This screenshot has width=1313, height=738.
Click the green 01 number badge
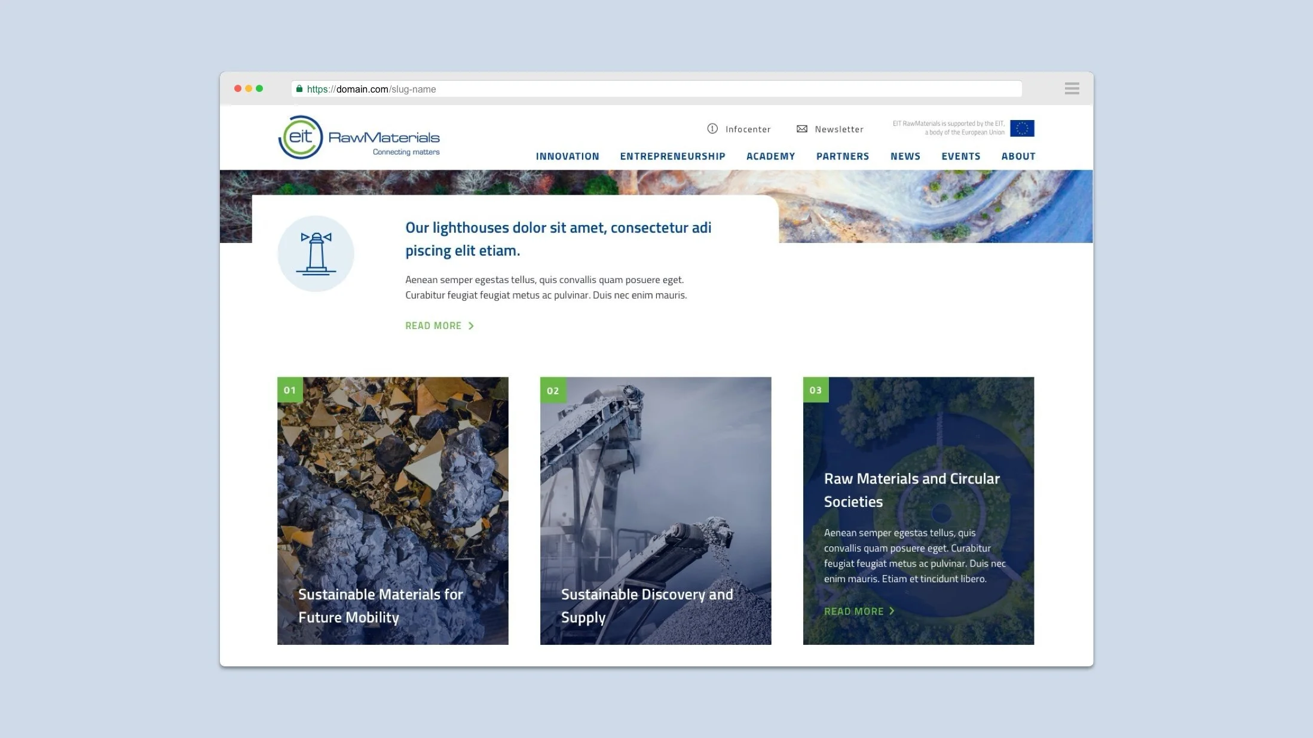[x=290, y=390]
